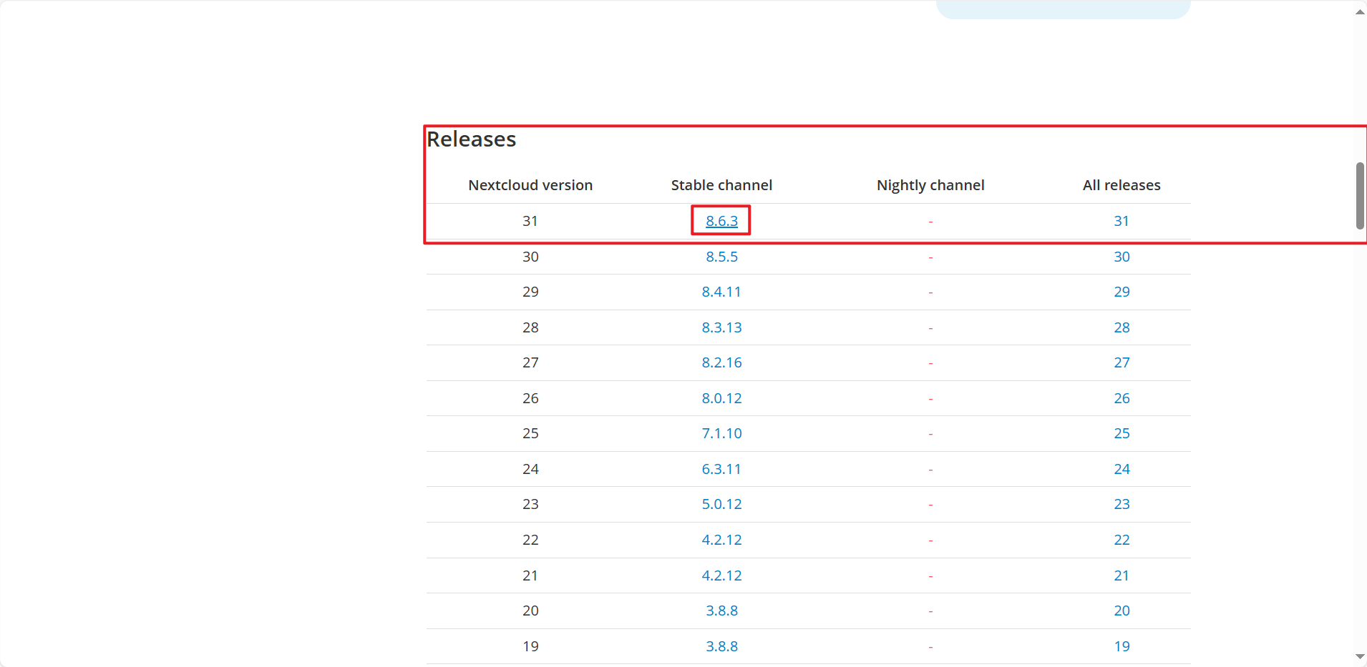Viewport: 1367px width, 667px height.
Task: Open all releases link 30
Action: [1122, 257]
